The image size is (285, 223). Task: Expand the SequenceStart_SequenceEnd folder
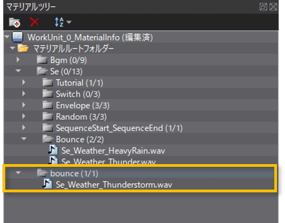[x=24, y=127]
